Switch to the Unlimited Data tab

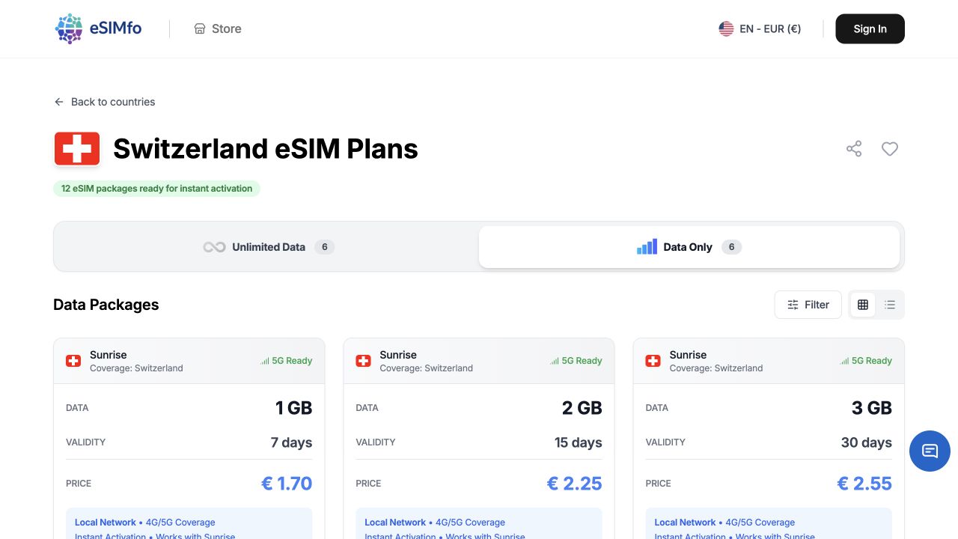click(x=268, y=247)
